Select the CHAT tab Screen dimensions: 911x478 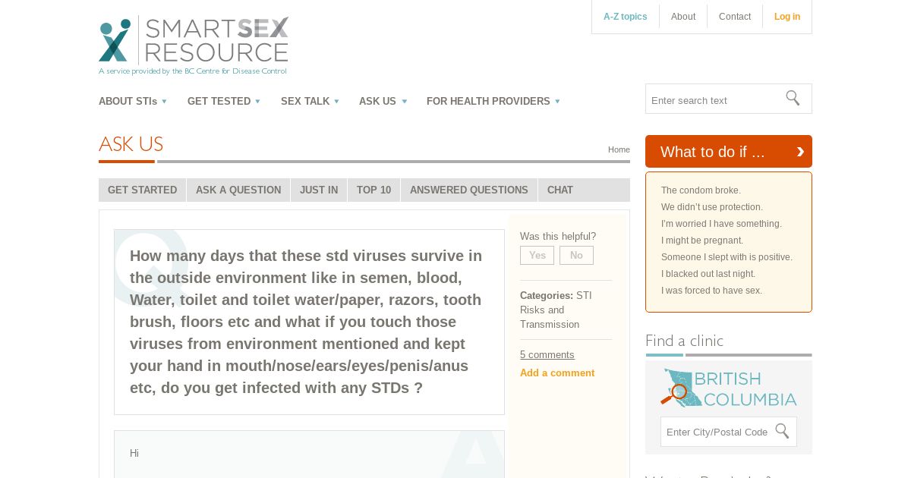(560, 190)
